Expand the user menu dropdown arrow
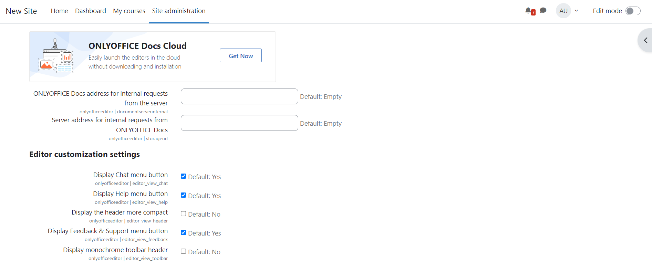Viewport: 652px width, 271px height. 576,11
